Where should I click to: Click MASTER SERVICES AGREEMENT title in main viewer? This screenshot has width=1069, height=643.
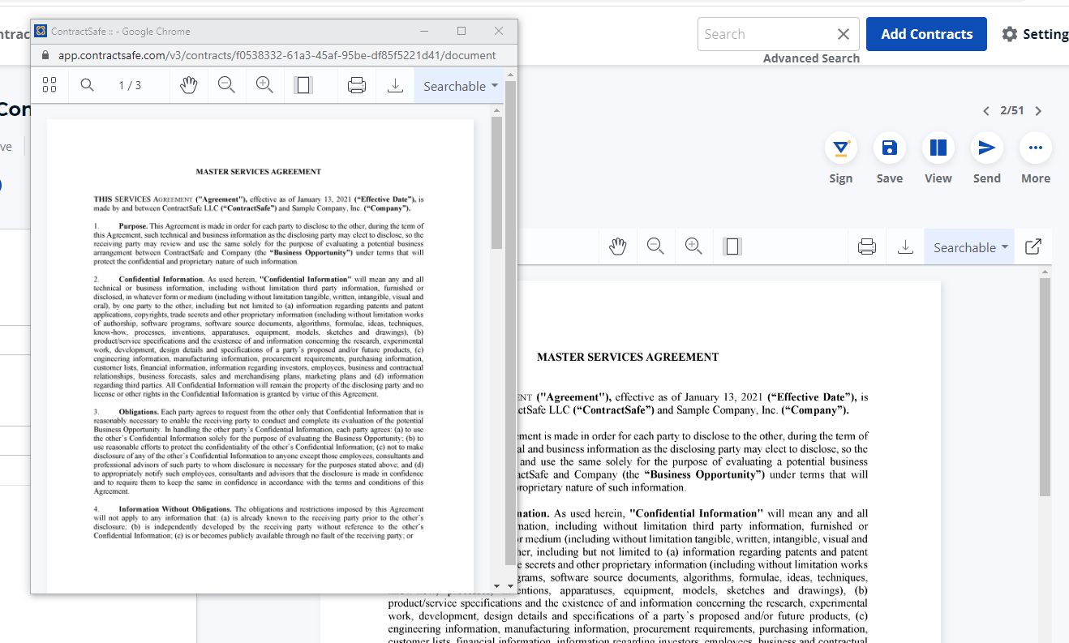(x=628, y=357)
